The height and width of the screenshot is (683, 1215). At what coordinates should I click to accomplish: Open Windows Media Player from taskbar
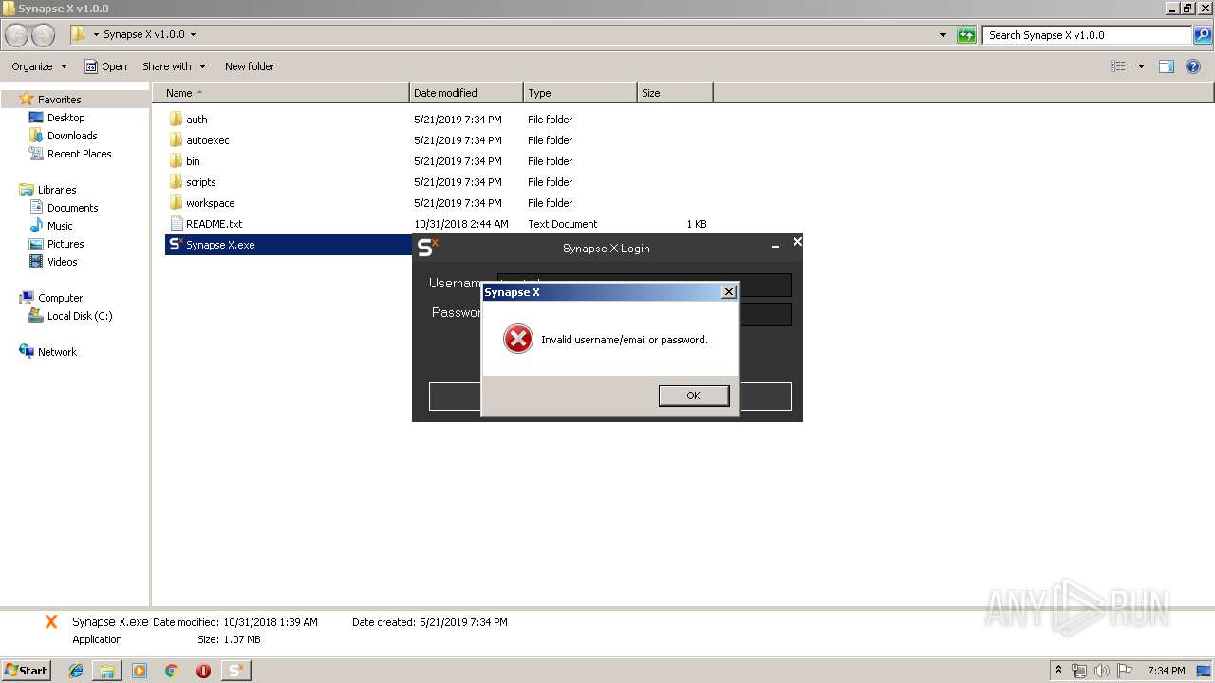tap(140, 671)
